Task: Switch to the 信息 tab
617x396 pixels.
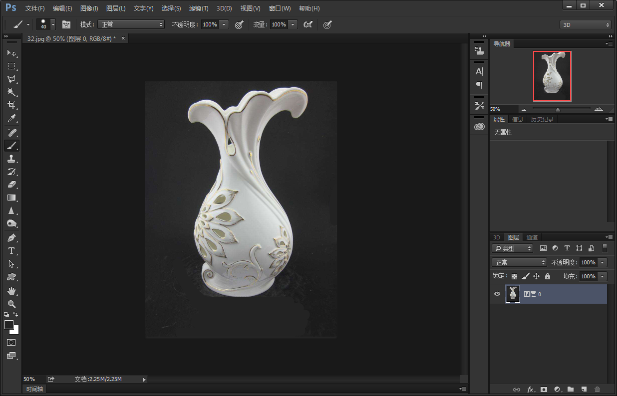Action: tap(518, 119)
